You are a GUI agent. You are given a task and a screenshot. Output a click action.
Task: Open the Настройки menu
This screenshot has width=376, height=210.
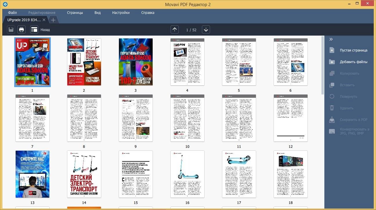(121, 12)
